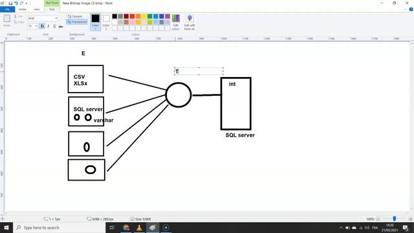Screen dimensions: 414x233
Task: Click the Copy command
Action: point(19,22)
